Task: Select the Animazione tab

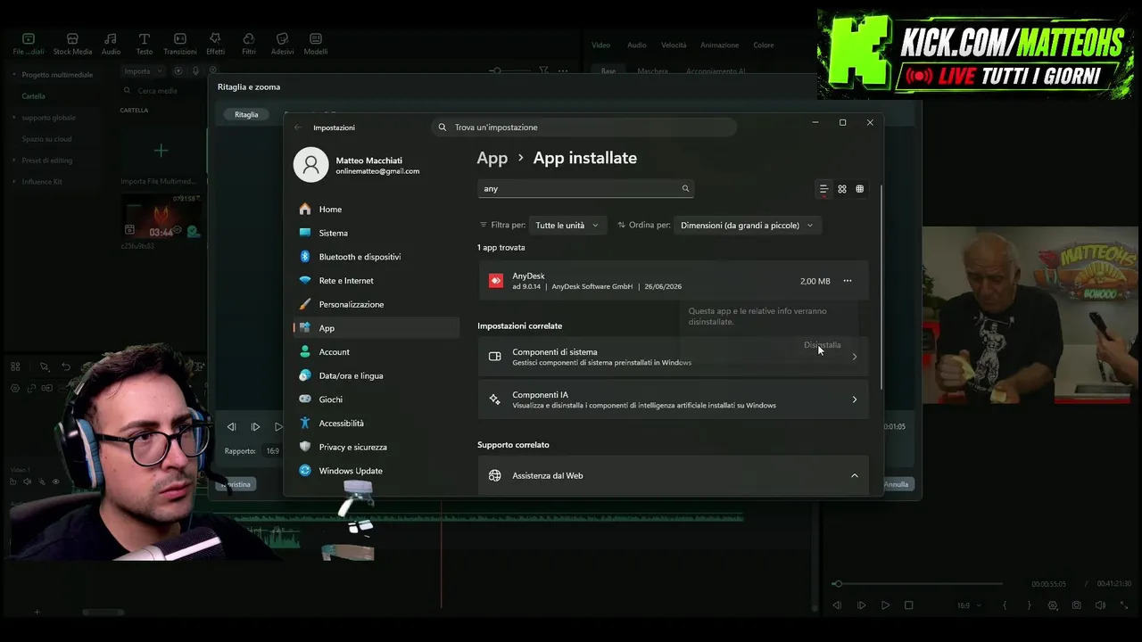Action: tap(719, 45)
